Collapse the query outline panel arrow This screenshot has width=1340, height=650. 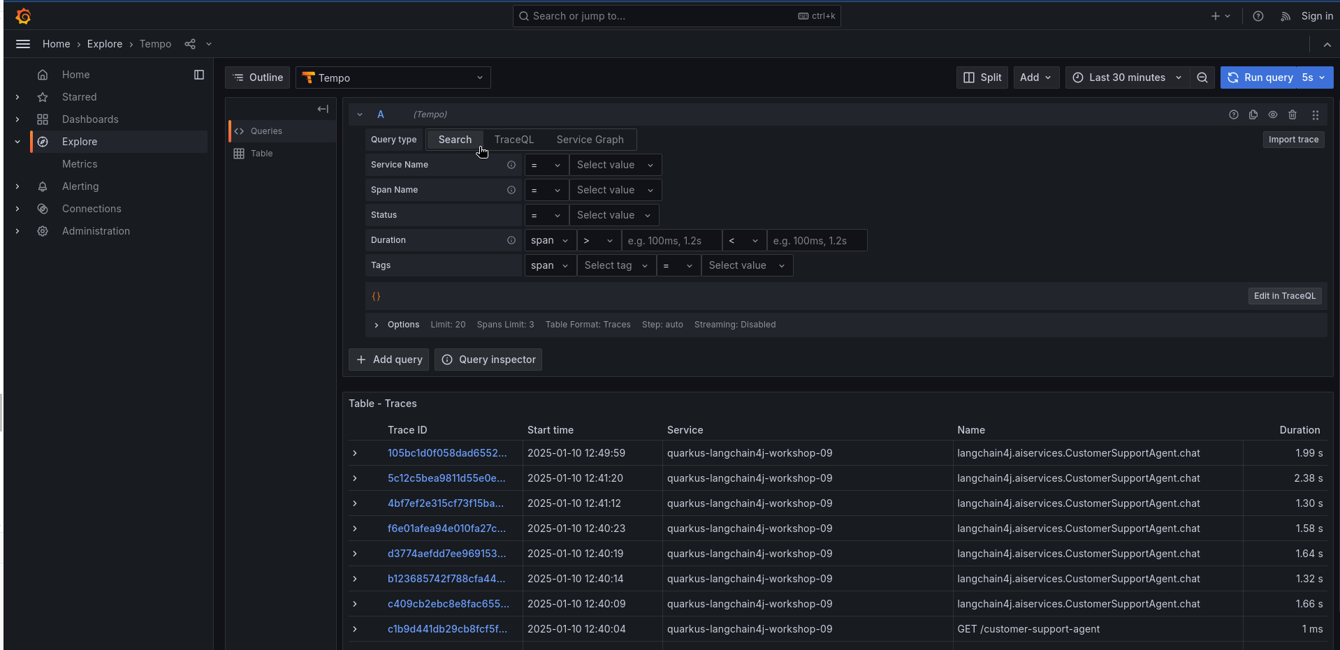click(x=323, y=109)
